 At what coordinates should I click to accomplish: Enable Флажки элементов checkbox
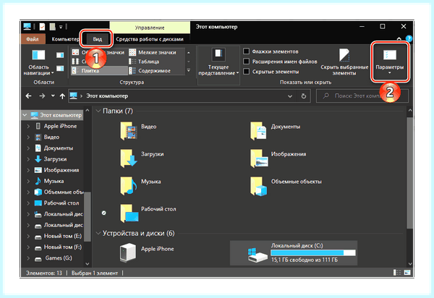(246, 51)
